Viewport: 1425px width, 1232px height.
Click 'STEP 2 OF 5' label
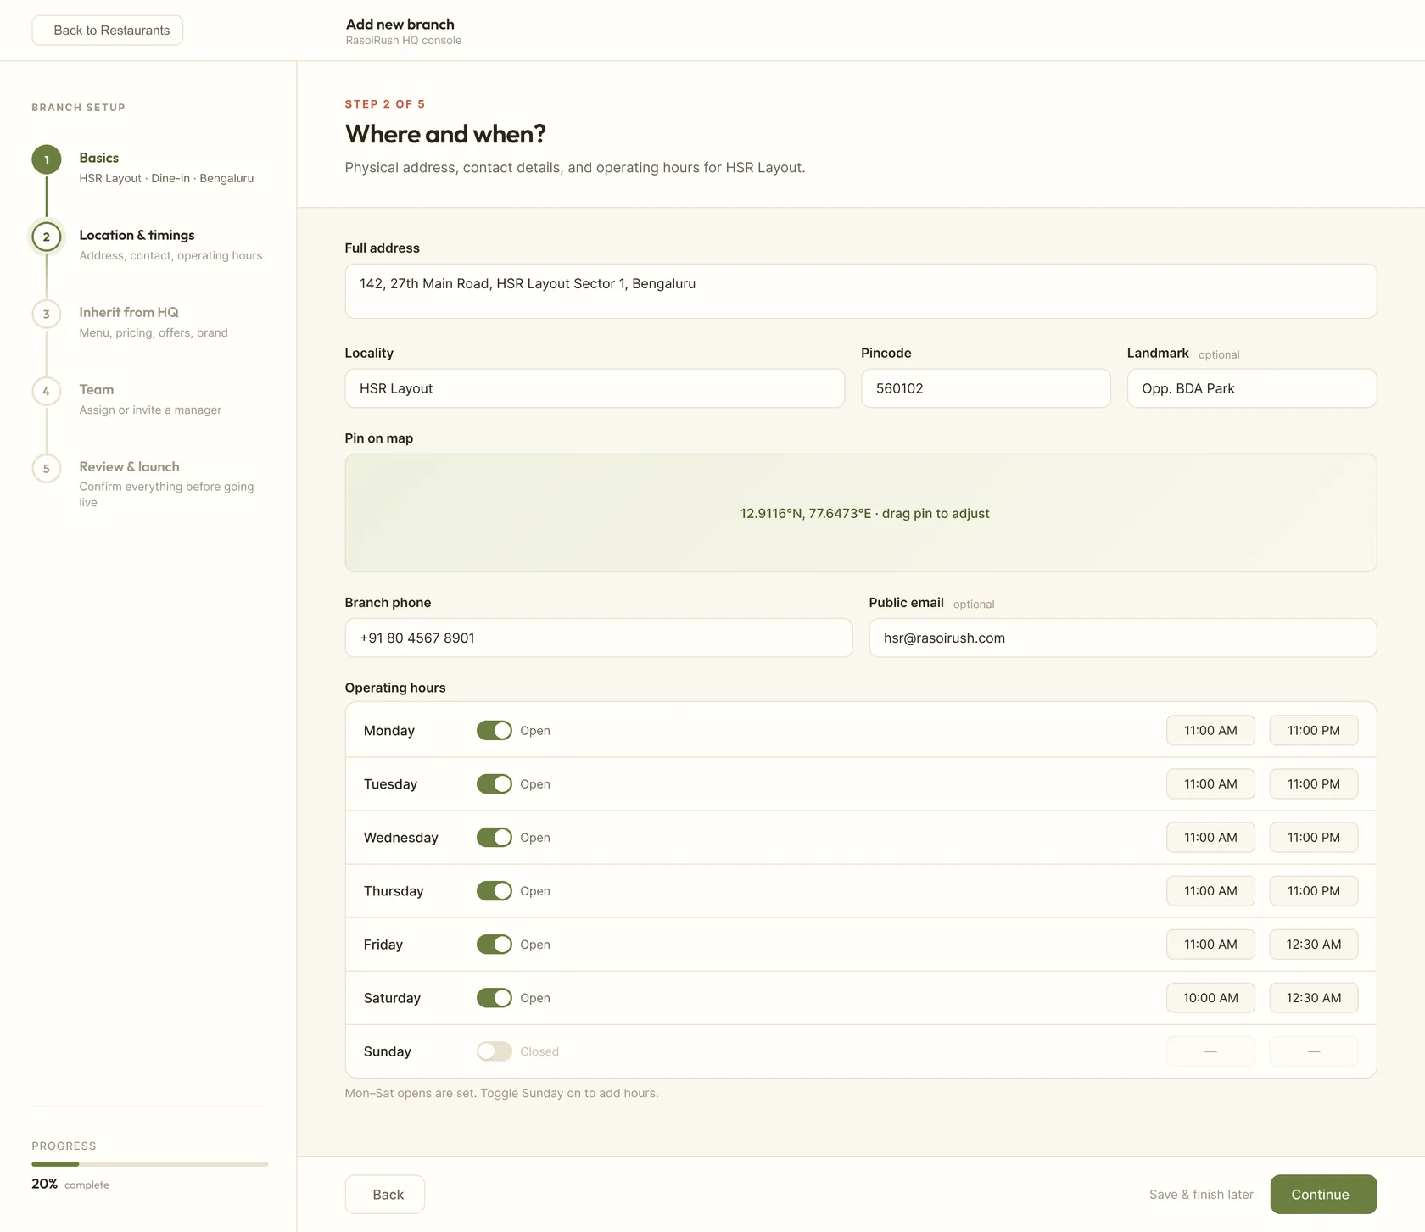(x=385, y=104)
